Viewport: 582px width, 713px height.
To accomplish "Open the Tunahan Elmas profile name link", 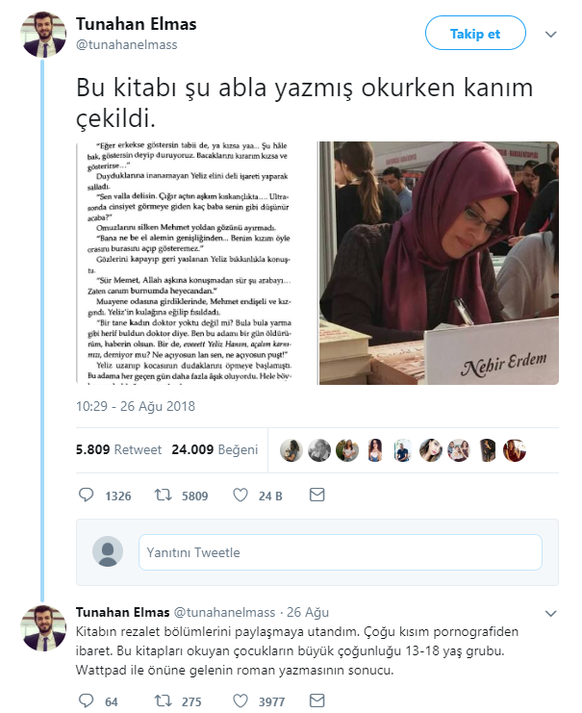I will point(136,24).
